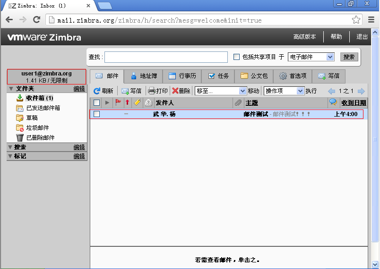
Task: Open the 已发送邮件箱 sent folder
Action: (43, 108)
